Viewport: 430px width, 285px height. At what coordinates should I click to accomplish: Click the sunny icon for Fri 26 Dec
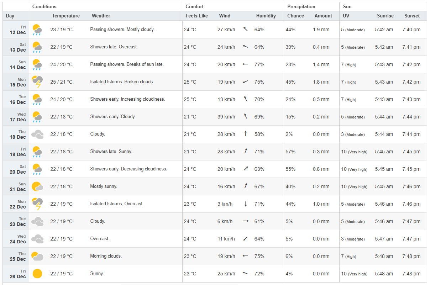pyautogui.click(x=37, y=274)
